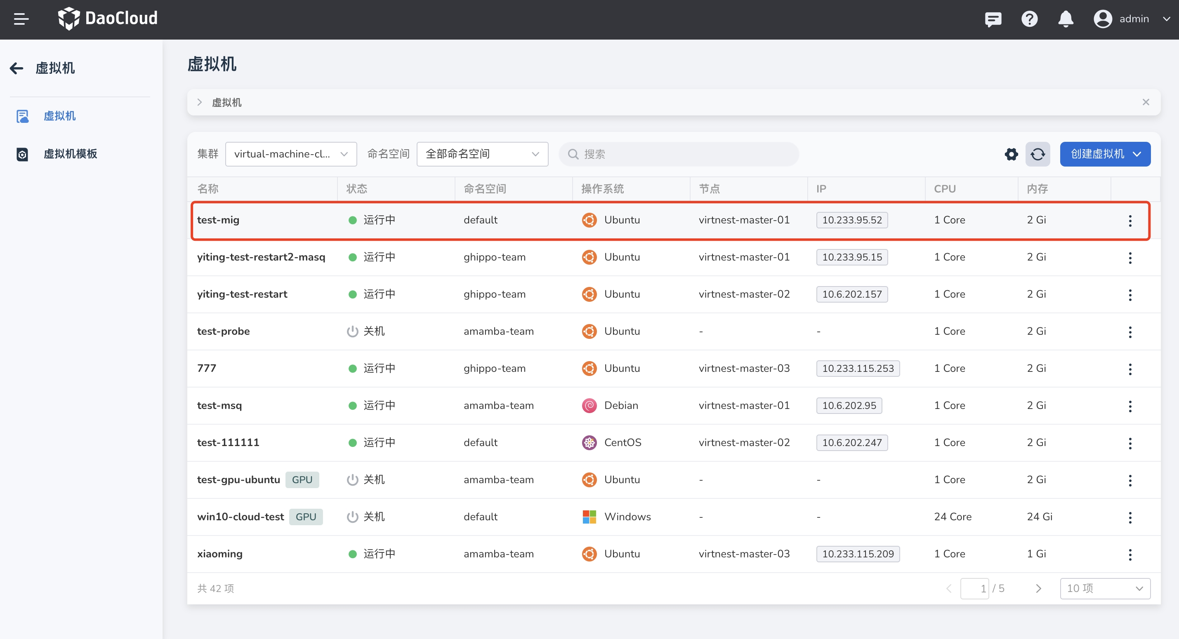Viewport: 1179px width, 639px height.
Task: Expand the 虚拟机 banner chevron
Action: coord(200,103)
